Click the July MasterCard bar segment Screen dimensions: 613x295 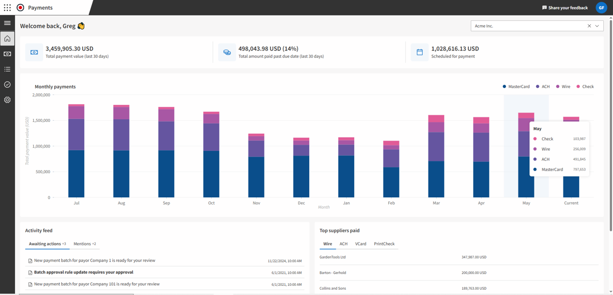(76, 174)
